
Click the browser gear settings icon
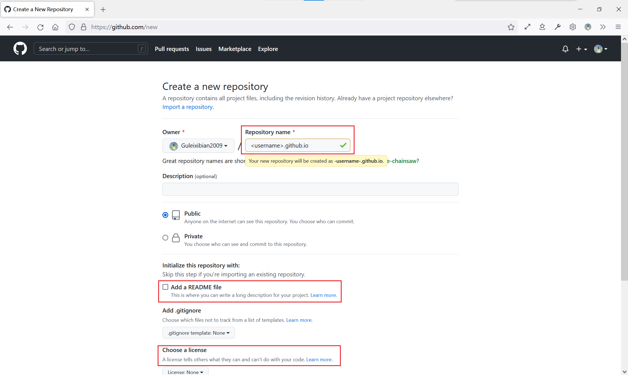click(x=572, y=27)
